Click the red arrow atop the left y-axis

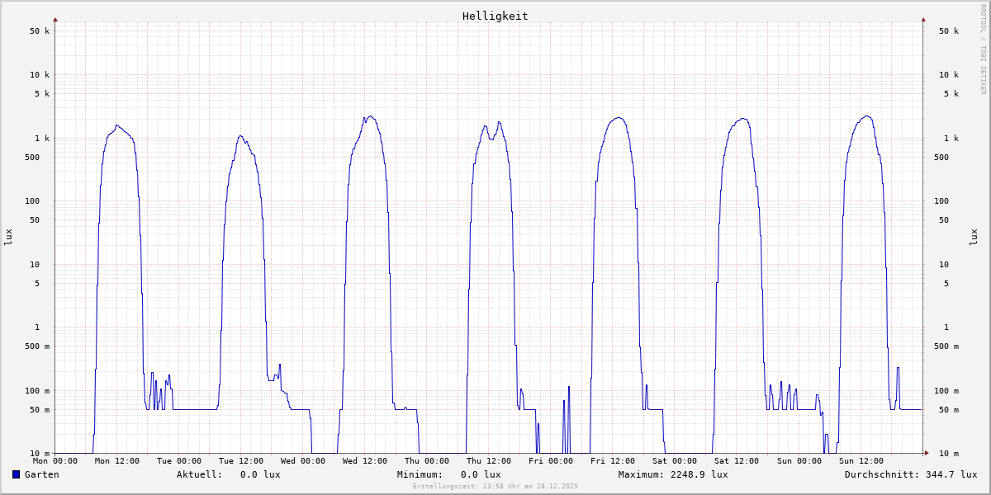55,19
